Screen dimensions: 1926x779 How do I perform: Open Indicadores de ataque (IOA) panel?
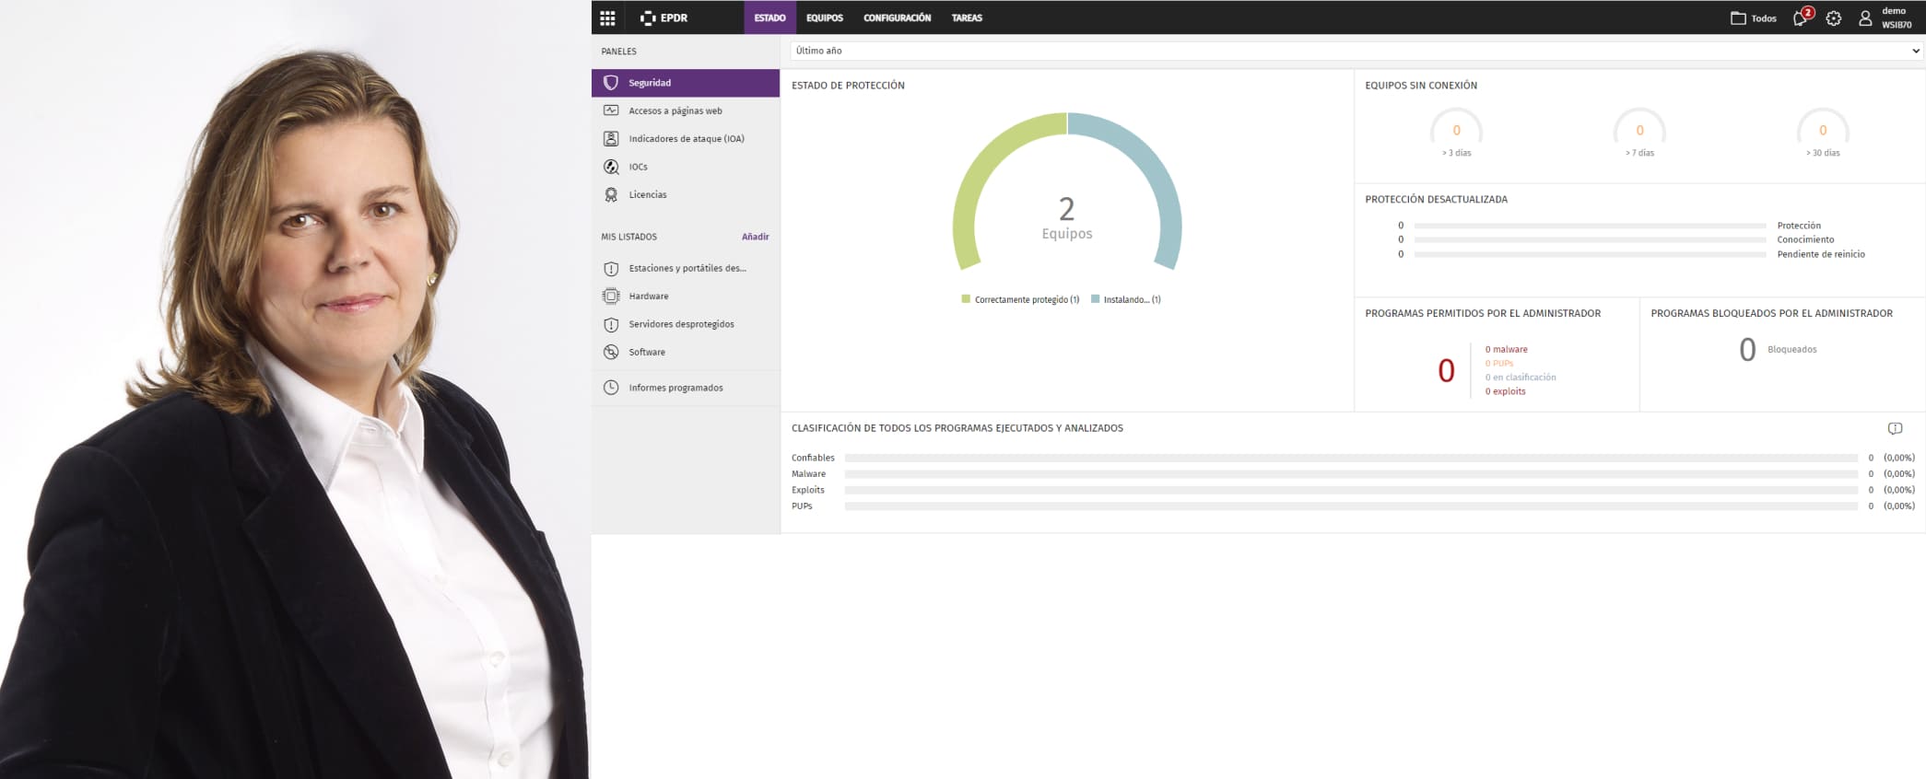686,139
